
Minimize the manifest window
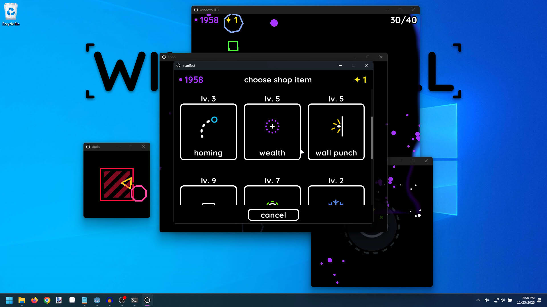coord(340,65)
